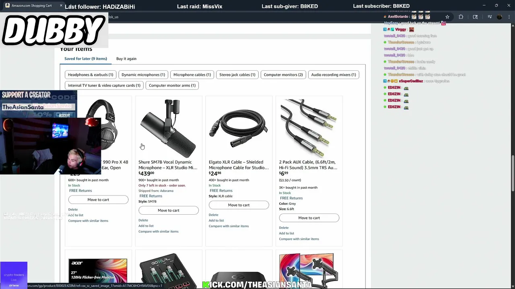This screenshot has height=289, width=515.
Task: Compare the Elgato XLR Cable with similar items
Action: (x=229, y=226)
